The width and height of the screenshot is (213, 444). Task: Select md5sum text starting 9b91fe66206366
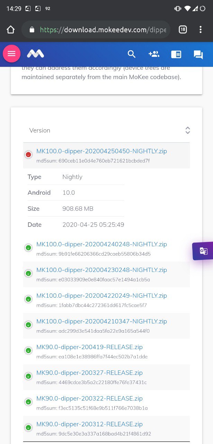pos(94,254)
